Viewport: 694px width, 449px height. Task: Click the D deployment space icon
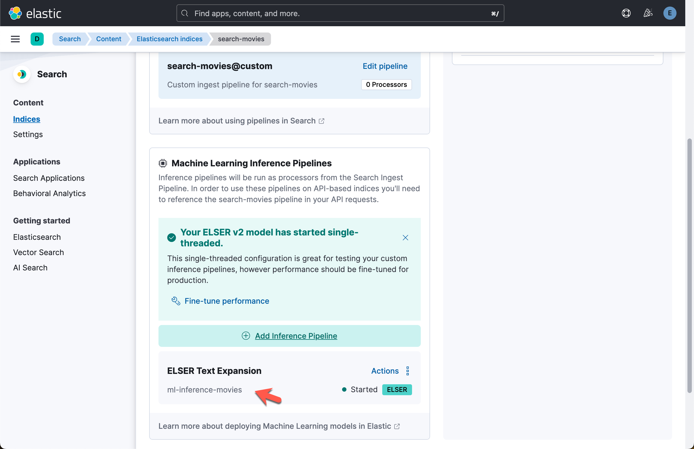(x=37, y=39)
